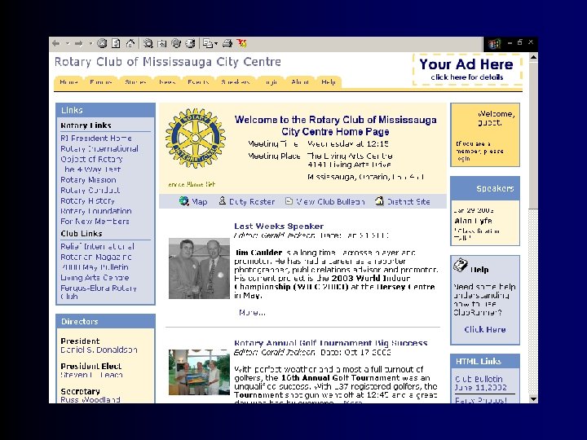
Task: Select the Speakers tab
Action: coord(235,82)
